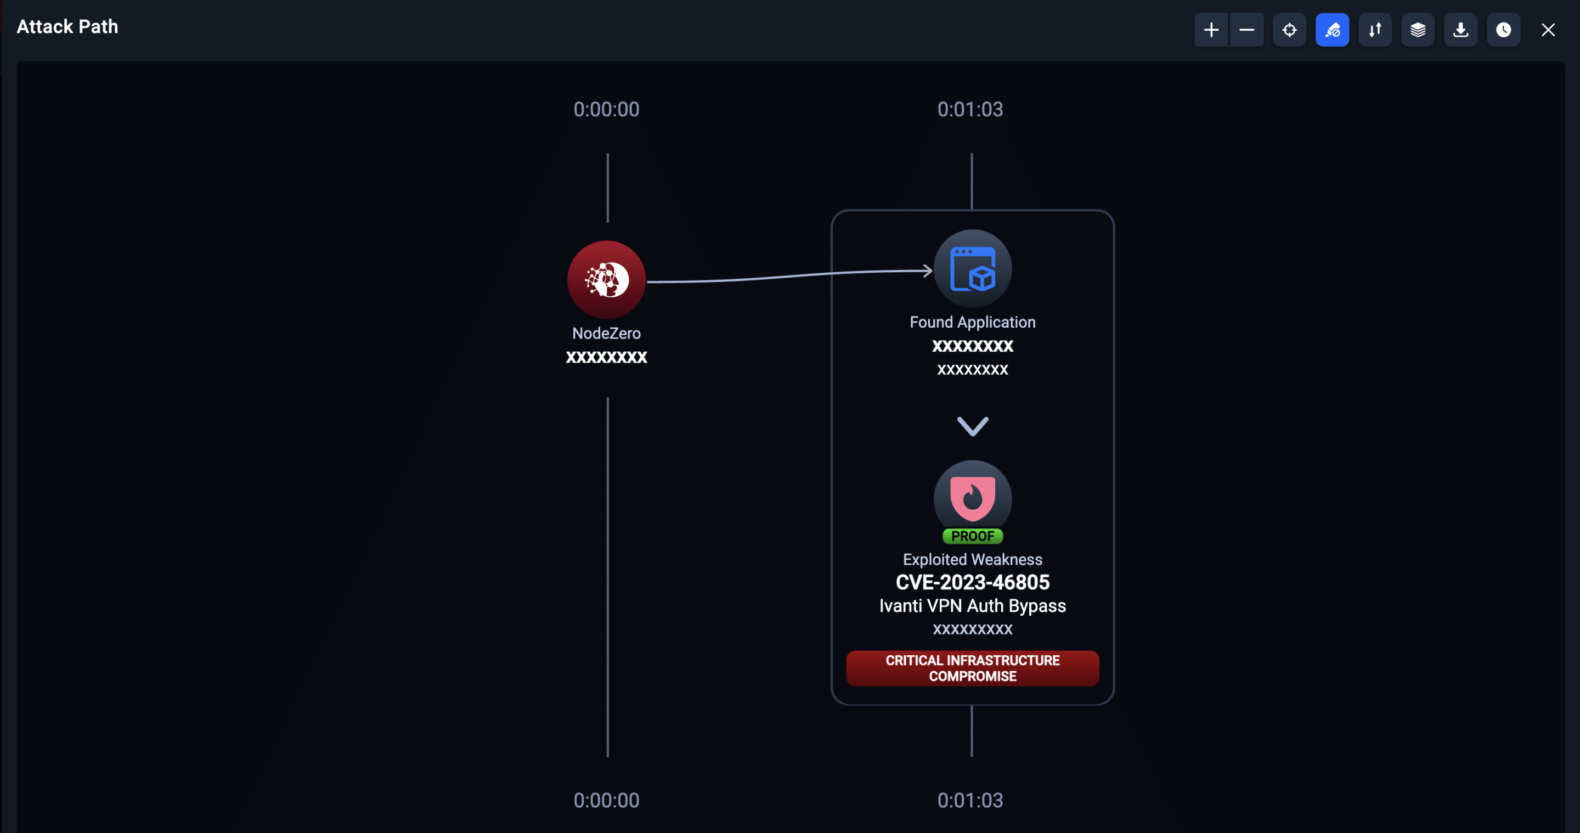This screenshot has height=833, width=1580.
Task: Close the Attack Path view
Action: pyautogui.click(x=1548, y=30)
